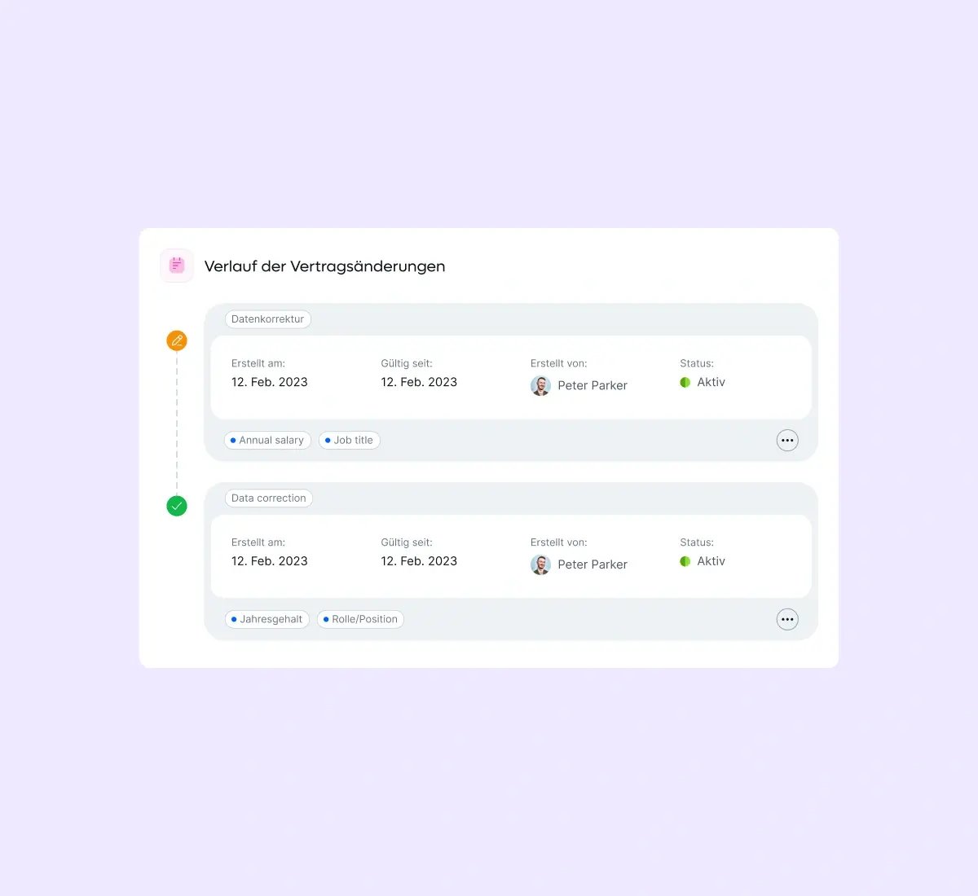Select the green checkmark timeline marker
The height and width of the screenshot is (896, 978).
point(177,506)
